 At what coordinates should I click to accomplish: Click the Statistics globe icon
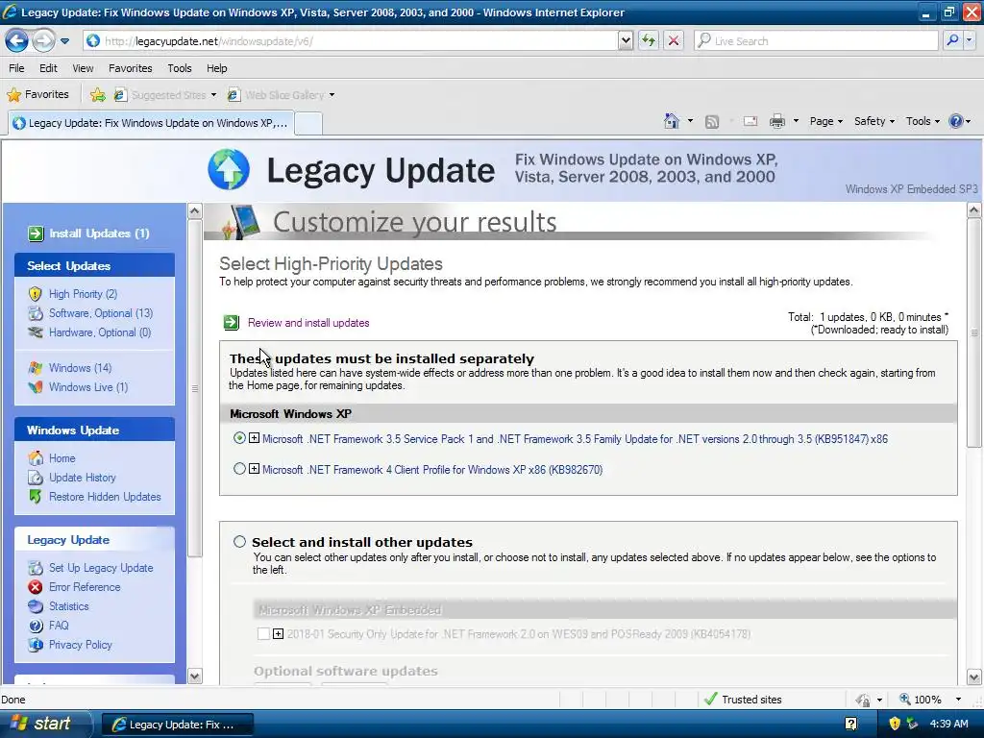coord(36,606)
